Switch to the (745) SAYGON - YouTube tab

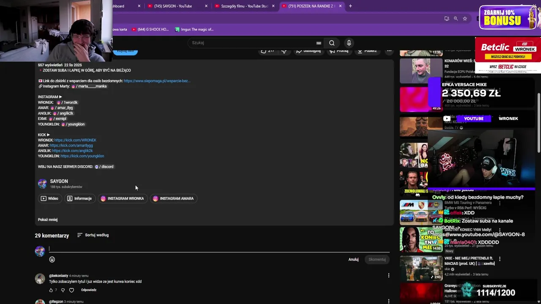(173, 6)
